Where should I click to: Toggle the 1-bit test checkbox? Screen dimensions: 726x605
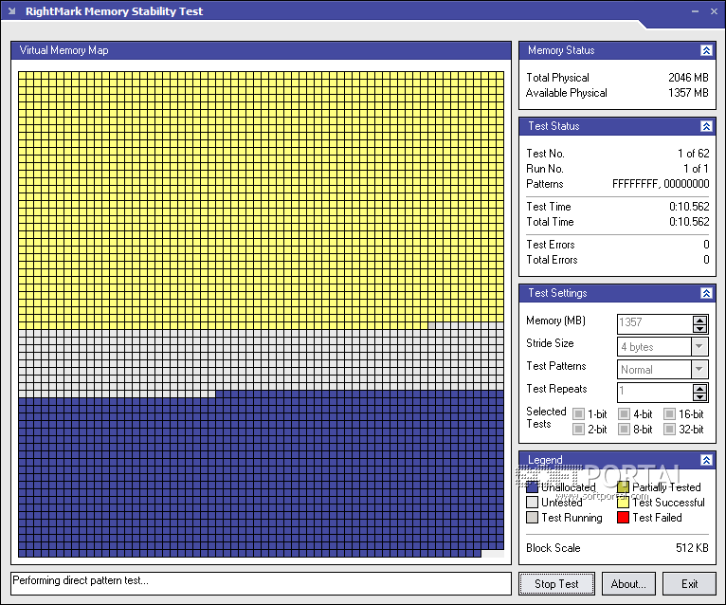[x=578, y=413]
